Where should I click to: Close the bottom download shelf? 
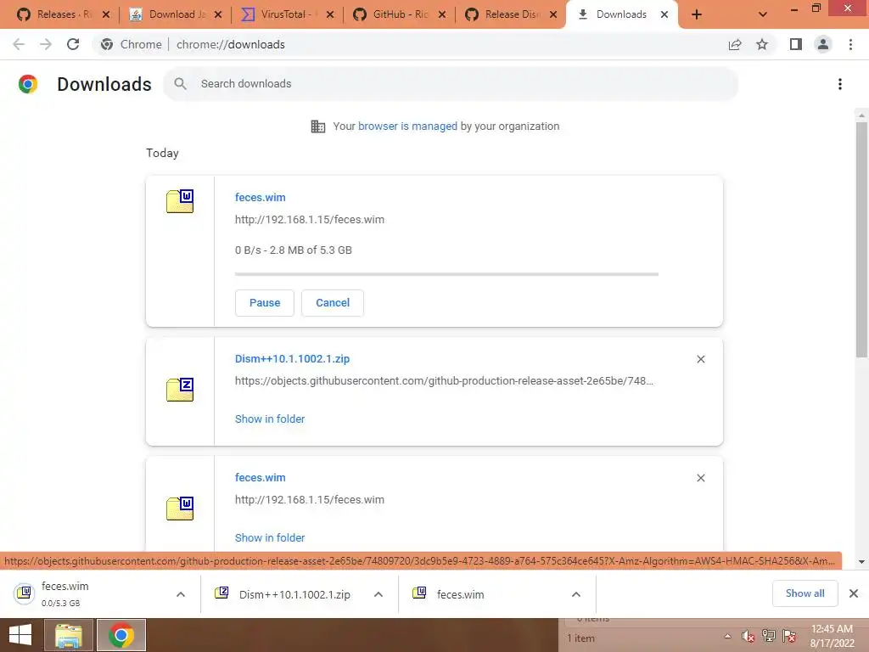click(x=854, y=593)
